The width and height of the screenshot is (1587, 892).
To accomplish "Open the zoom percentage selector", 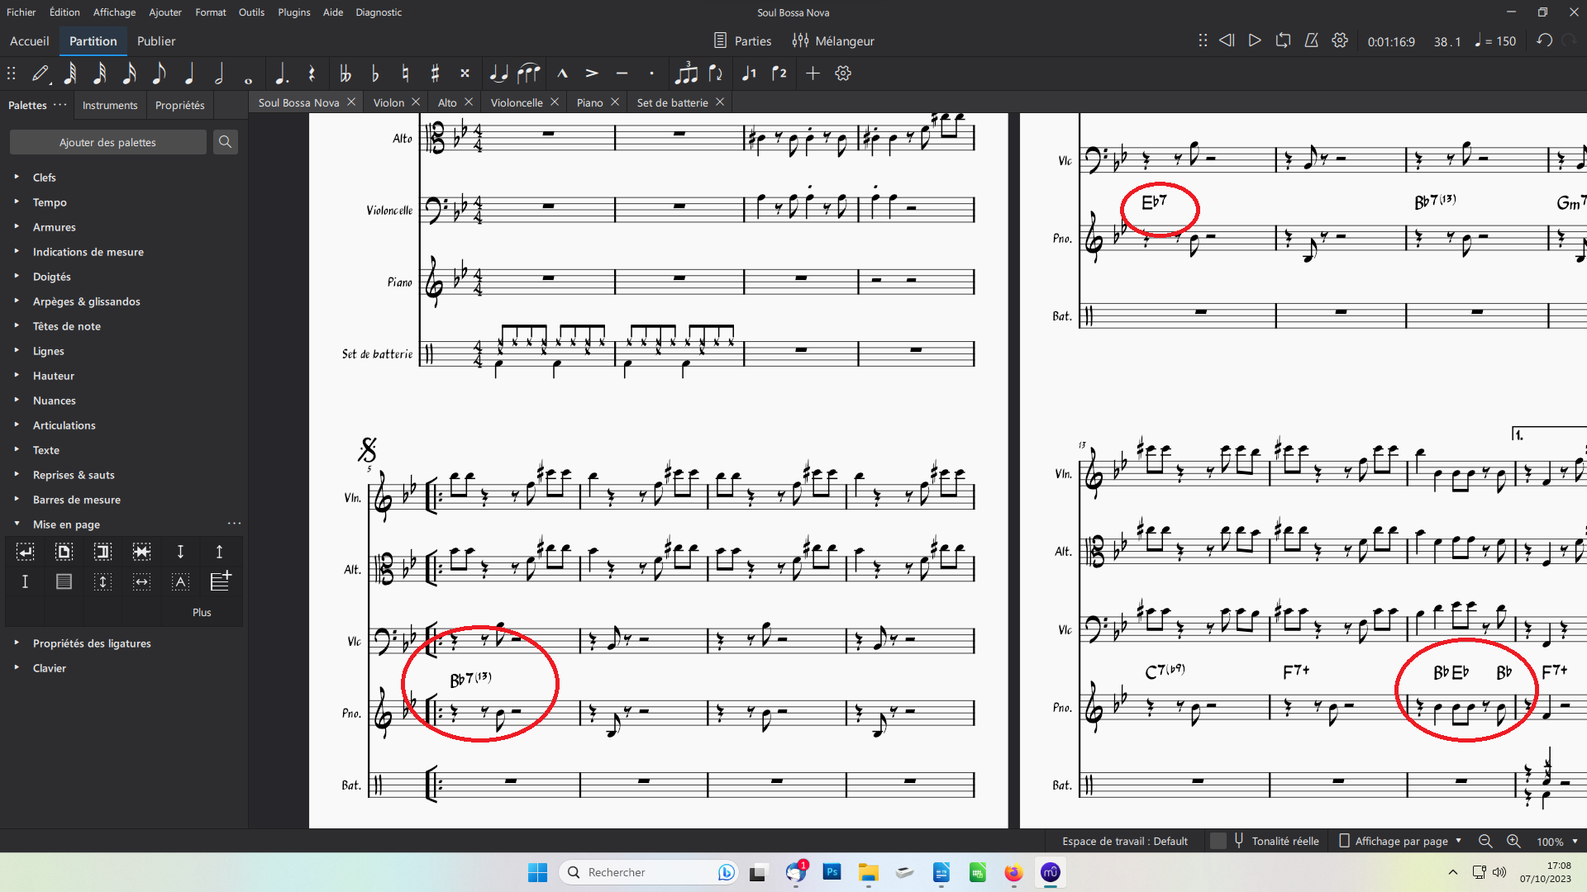I will coord(1557,841).
